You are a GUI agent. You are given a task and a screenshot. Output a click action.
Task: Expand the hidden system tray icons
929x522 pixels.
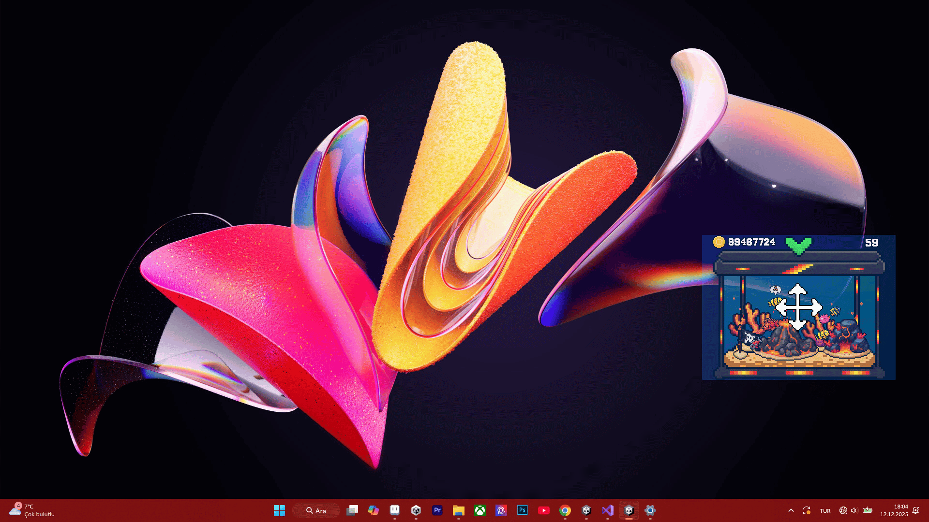pos(791,510)
